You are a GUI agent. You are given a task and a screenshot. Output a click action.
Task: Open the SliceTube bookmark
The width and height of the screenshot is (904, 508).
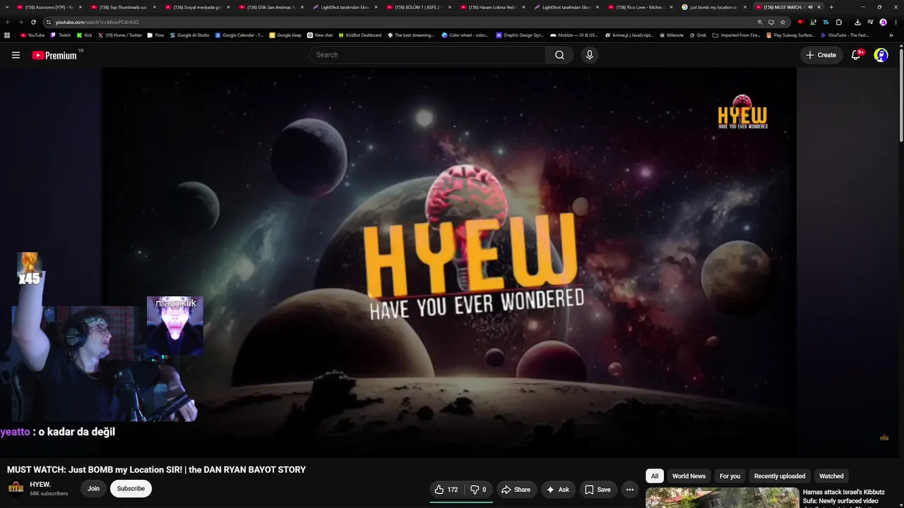click(844, 35)
